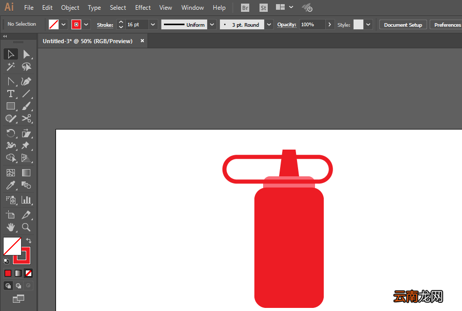Click the Opacity panel link
462x311 pixels.
[287, 25]
